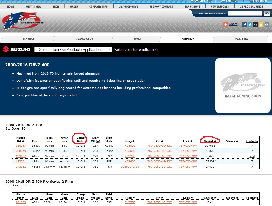Screen dimensions: 272x206
Task: Select the Suzuki tab
Action: click(x=188, y=39)
